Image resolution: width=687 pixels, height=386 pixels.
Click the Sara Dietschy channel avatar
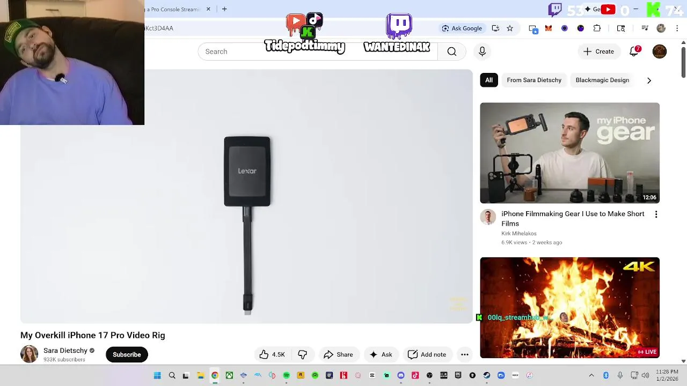click(30, 354)
